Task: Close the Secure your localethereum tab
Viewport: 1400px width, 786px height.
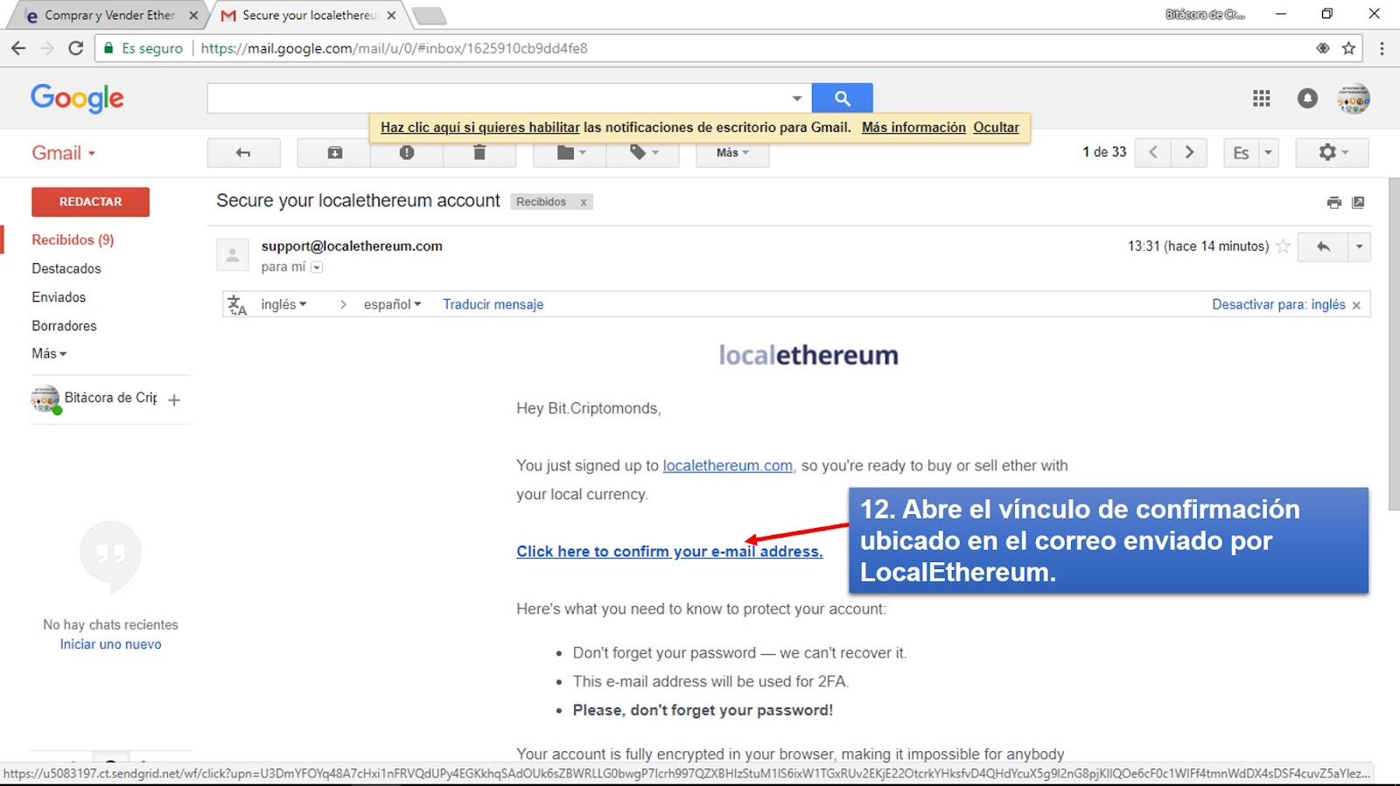Action: tap(391, 15)
